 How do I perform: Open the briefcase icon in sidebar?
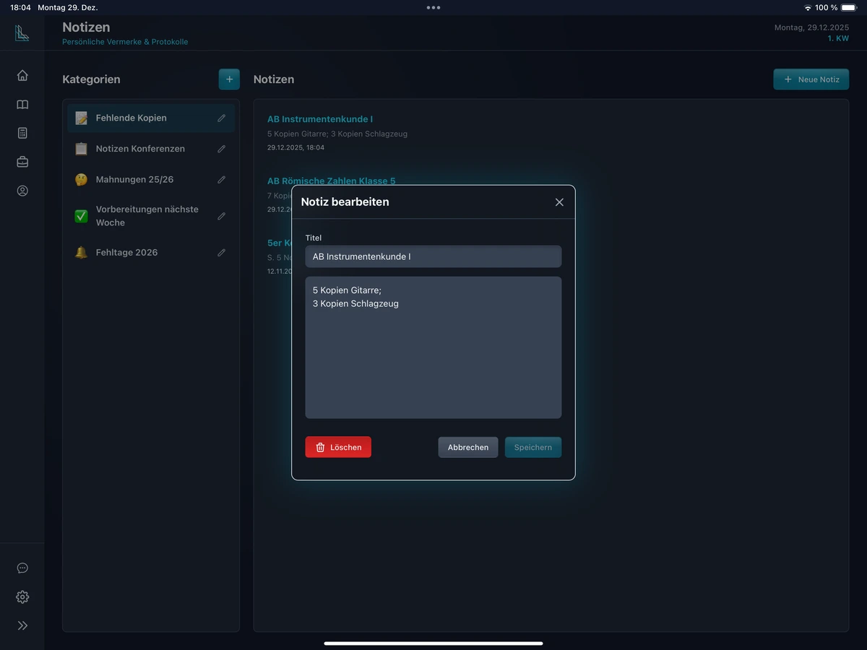(x=22, y=162)
